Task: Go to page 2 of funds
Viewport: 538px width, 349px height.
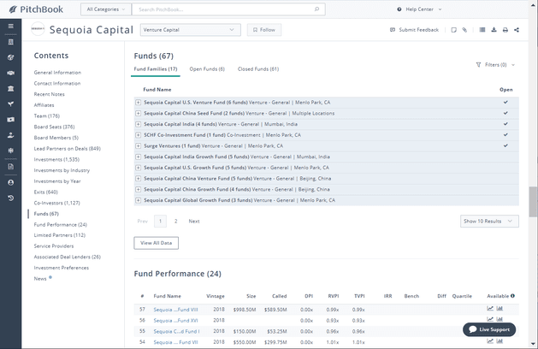Action: point(176,221)
